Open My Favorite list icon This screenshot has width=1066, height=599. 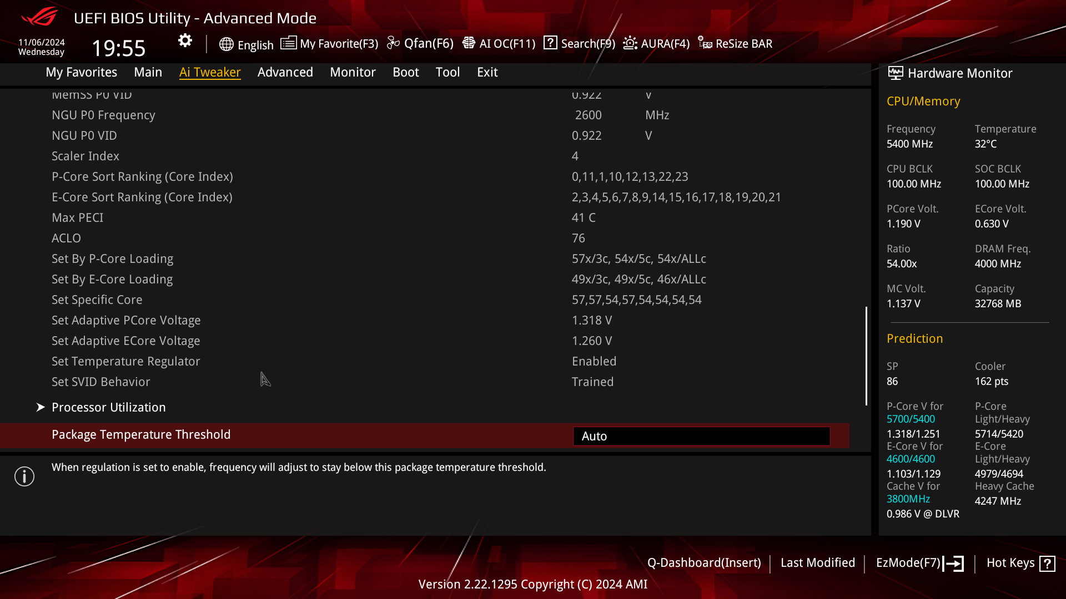[288, 43]
